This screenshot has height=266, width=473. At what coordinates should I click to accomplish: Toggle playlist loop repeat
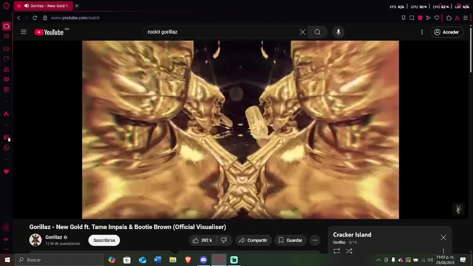pyautogui.click(x=337, y=251)
